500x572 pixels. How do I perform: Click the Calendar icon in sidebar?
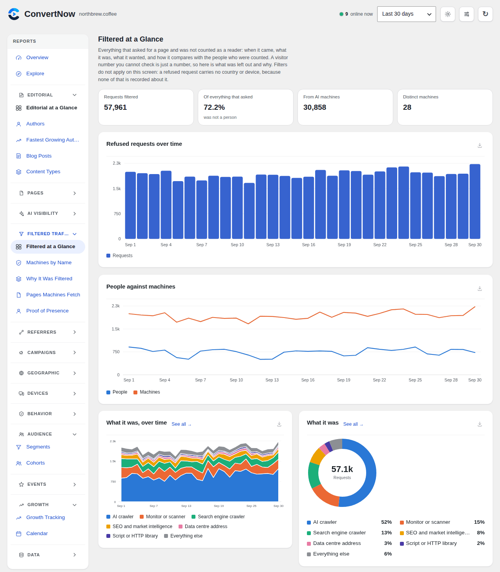tap(18, 534)
